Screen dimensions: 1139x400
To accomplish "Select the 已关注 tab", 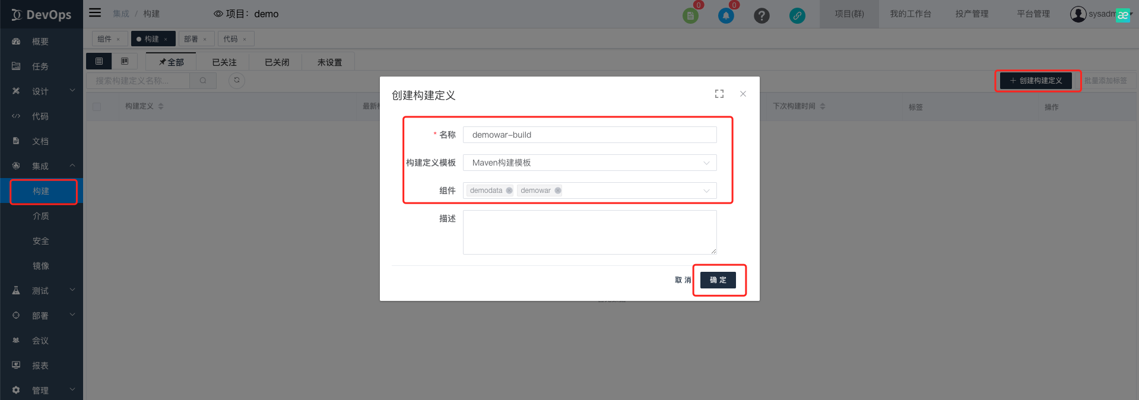I will [x=224, y=62].
